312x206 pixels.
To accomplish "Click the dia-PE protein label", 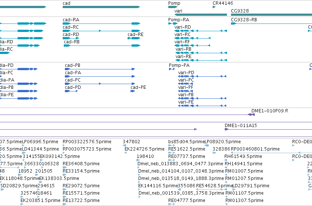I will [7, 95].
